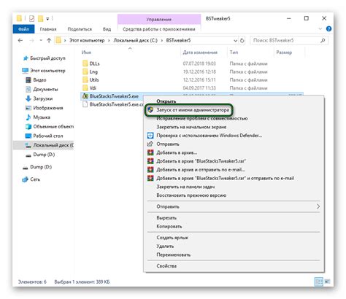The image size is (346, 299).
Task: Select the DLLs folder
Action: click(x=94, y=63)
